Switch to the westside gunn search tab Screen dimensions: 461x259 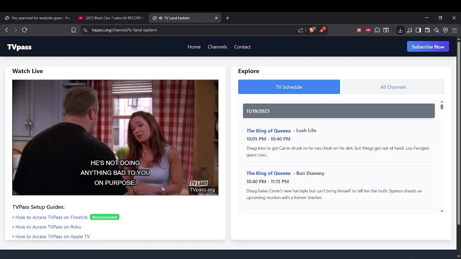pos(37,18)
